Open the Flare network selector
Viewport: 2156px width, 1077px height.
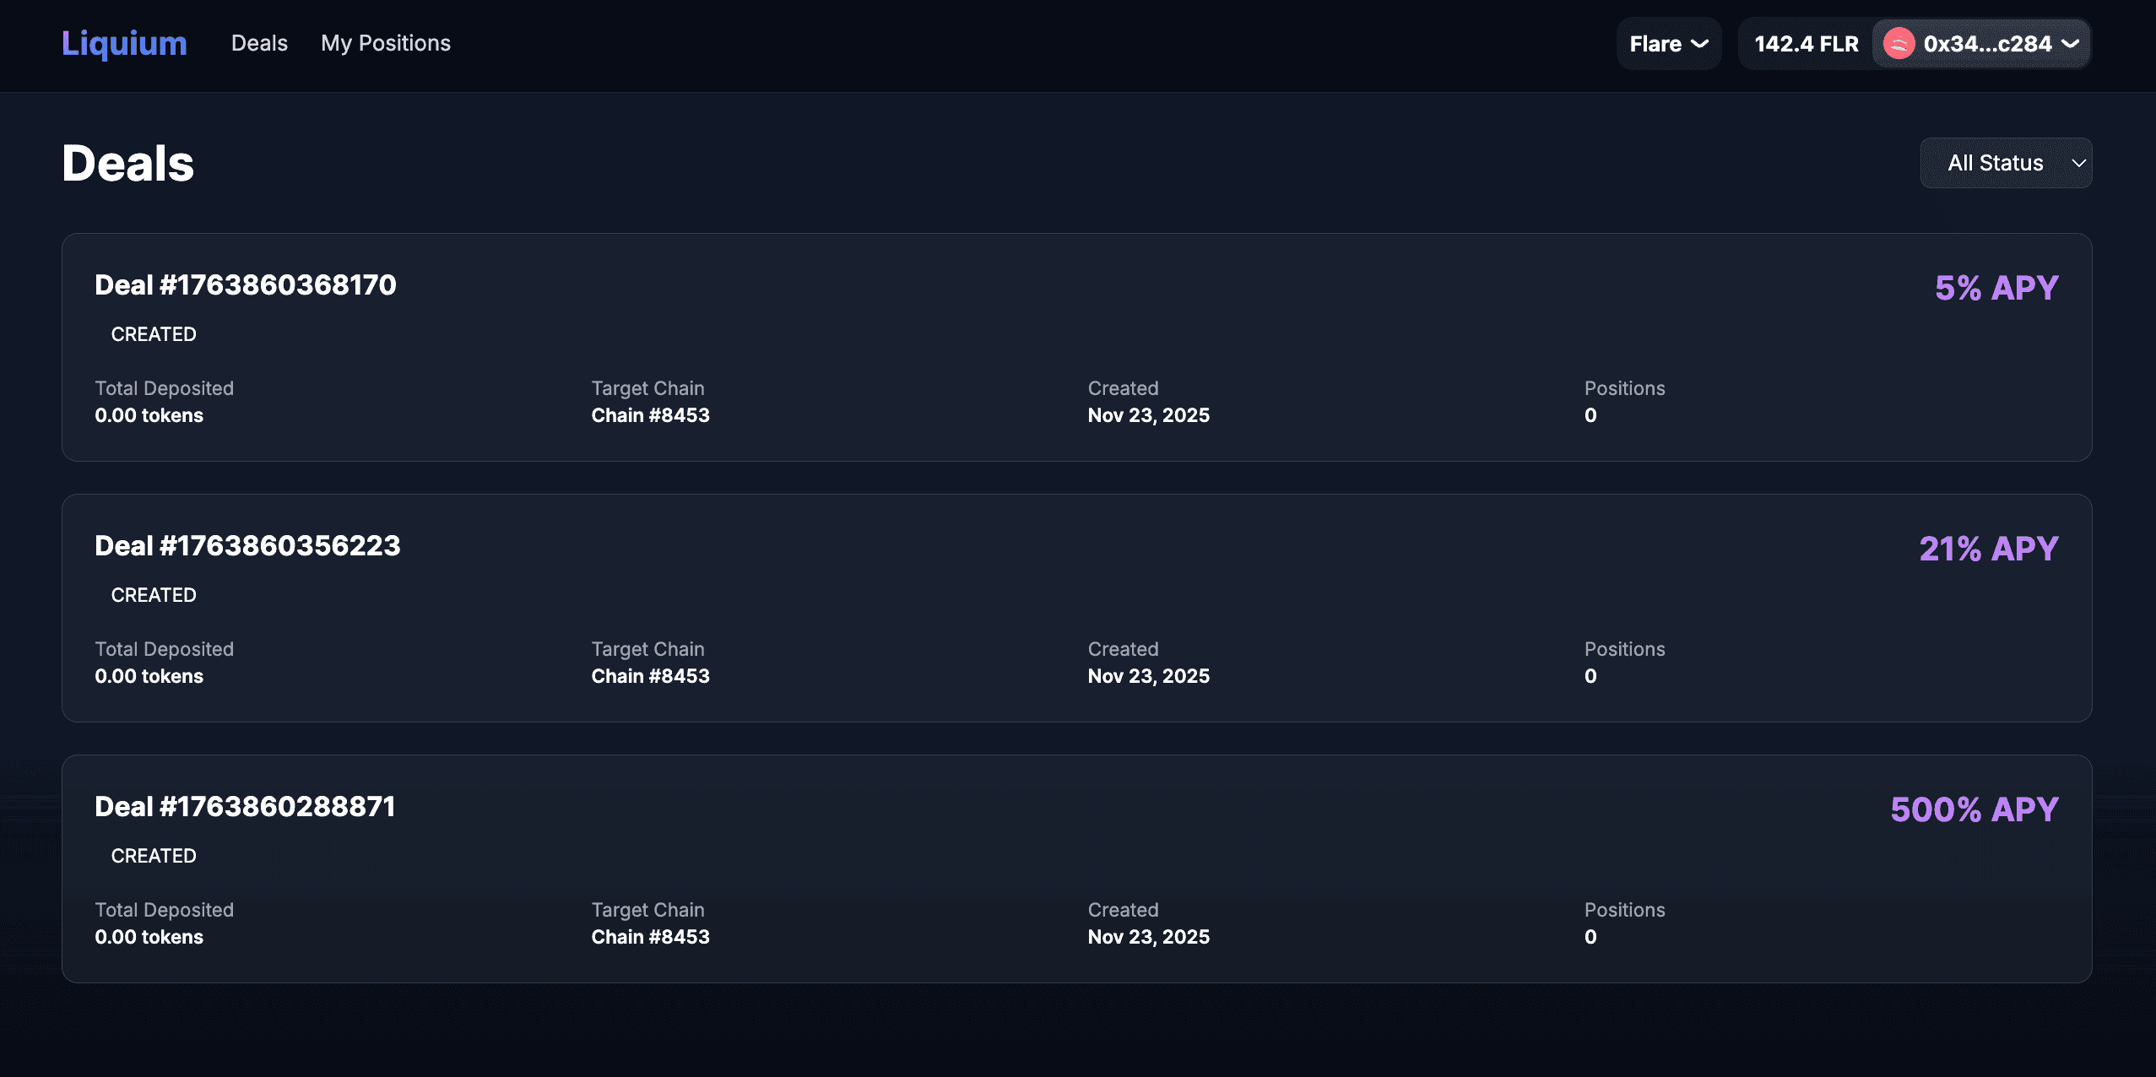[1667, 44]
